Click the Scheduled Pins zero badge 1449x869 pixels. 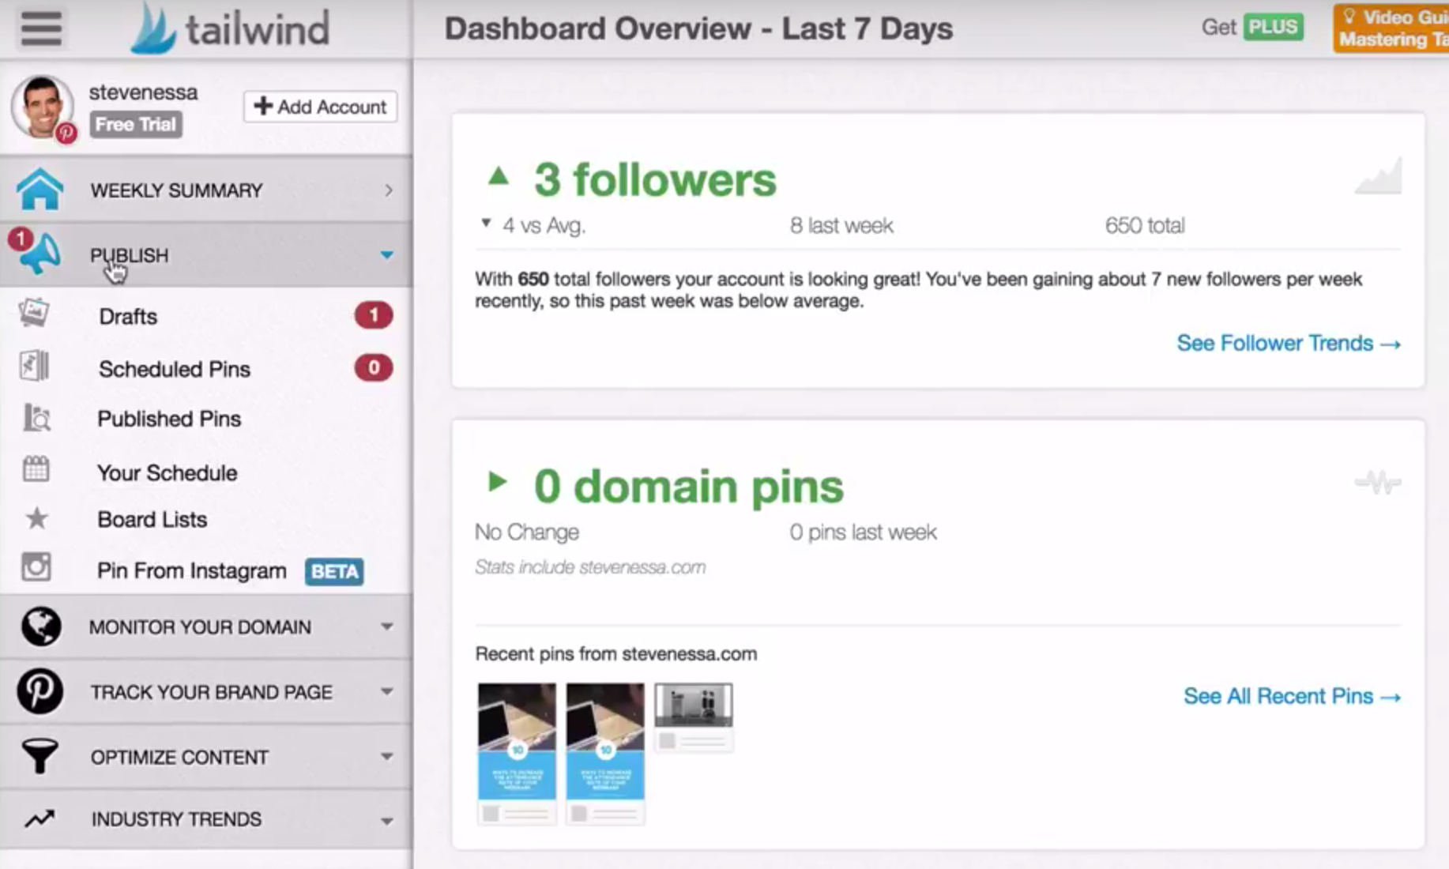pos(374,367)
